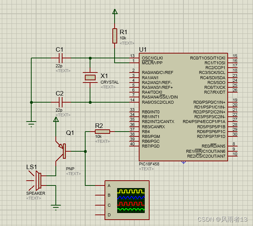Click the RA0/AN0/CVREF pin label

pyautogui.click(x=157, y=72)
